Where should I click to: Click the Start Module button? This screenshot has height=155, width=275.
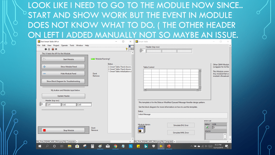click(63, 59)
